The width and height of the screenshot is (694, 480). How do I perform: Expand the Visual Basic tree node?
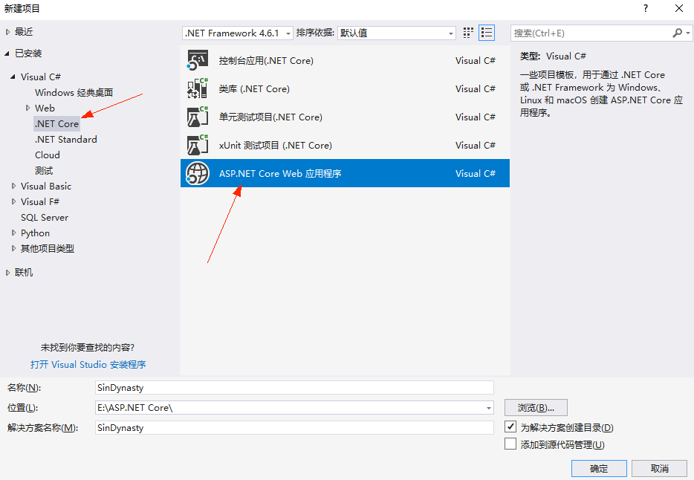pyautogui.click(x=13, y=187)
